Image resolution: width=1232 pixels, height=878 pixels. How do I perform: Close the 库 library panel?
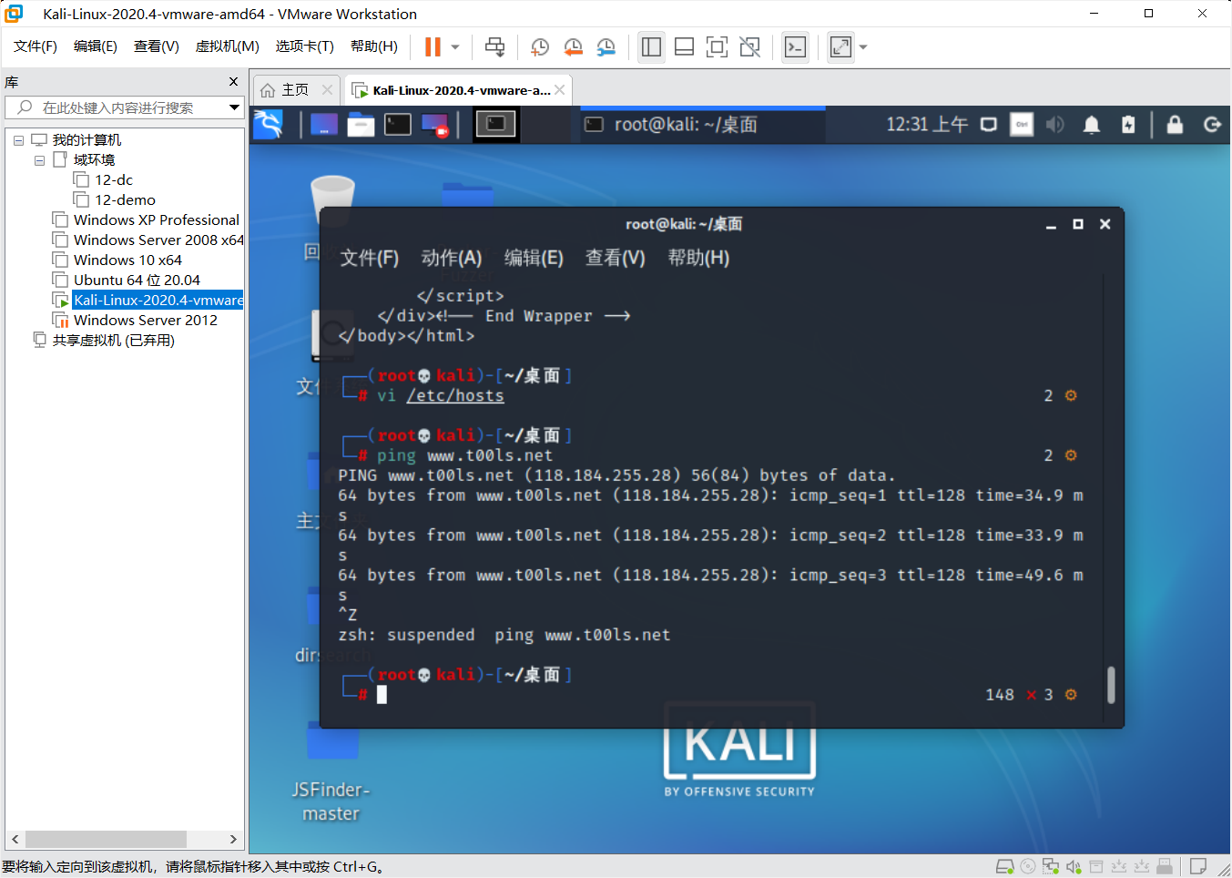[233, 82]
